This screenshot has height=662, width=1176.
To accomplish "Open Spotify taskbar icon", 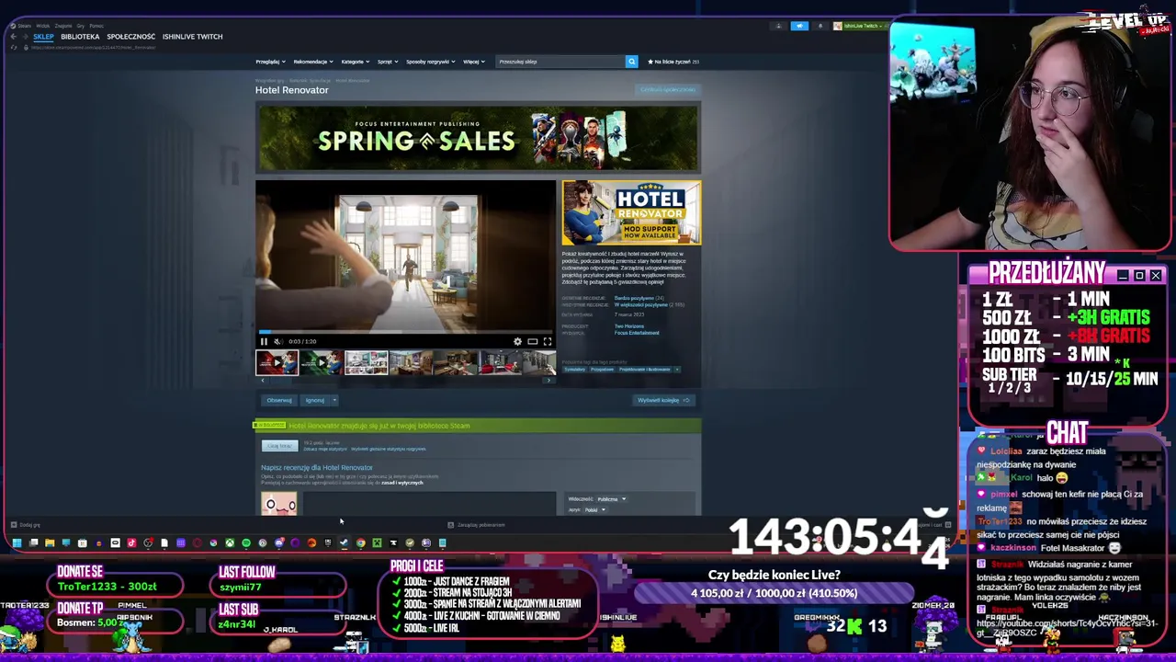I will [x=246, y=543].
